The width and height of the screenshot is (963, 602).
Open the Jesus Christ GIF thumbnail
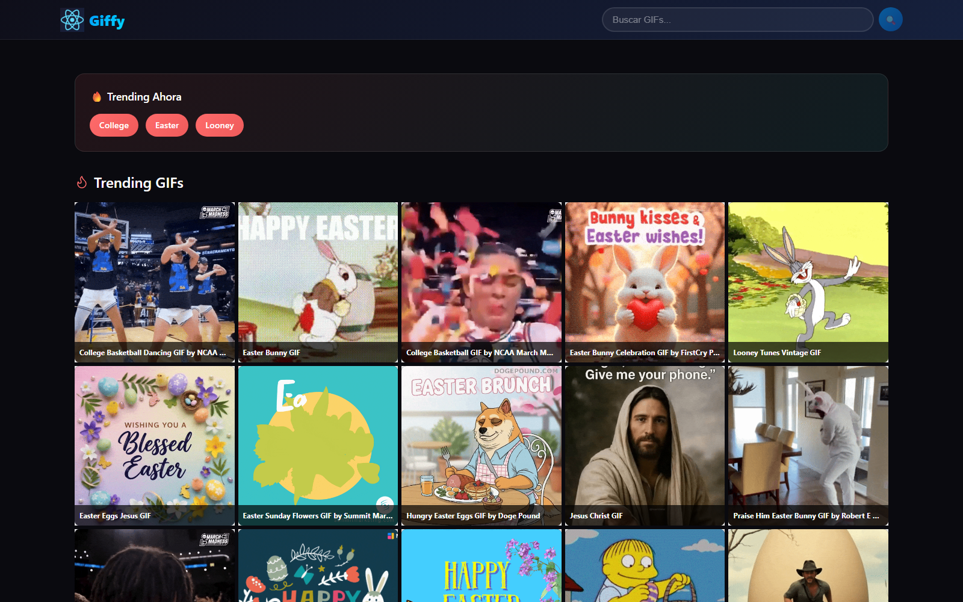click(645, 445)
